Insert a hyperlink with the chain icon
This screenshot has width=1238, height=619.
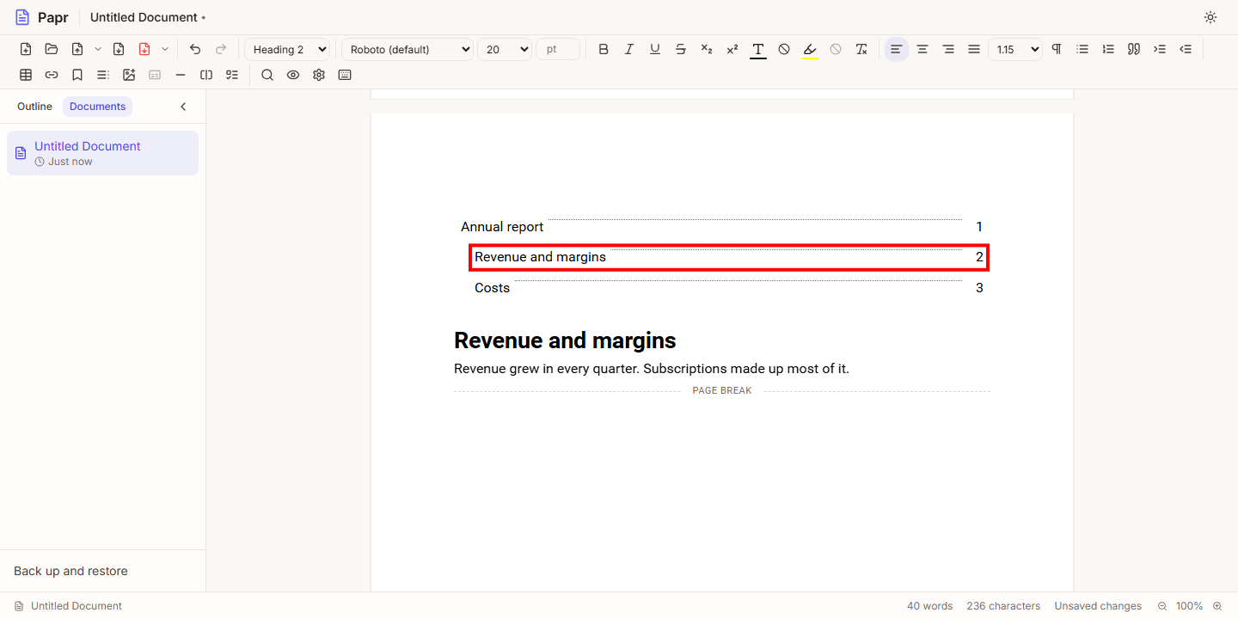point(52,75)
